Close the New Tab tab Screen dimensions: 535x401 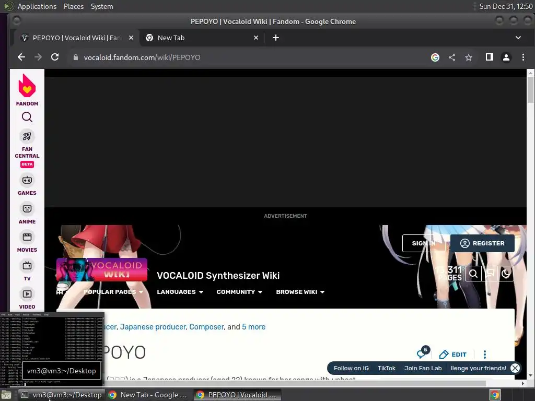coord(256,38)
